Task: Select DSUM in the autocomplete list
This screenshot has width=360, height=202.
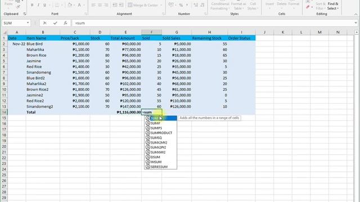Action: pos(161,157)
